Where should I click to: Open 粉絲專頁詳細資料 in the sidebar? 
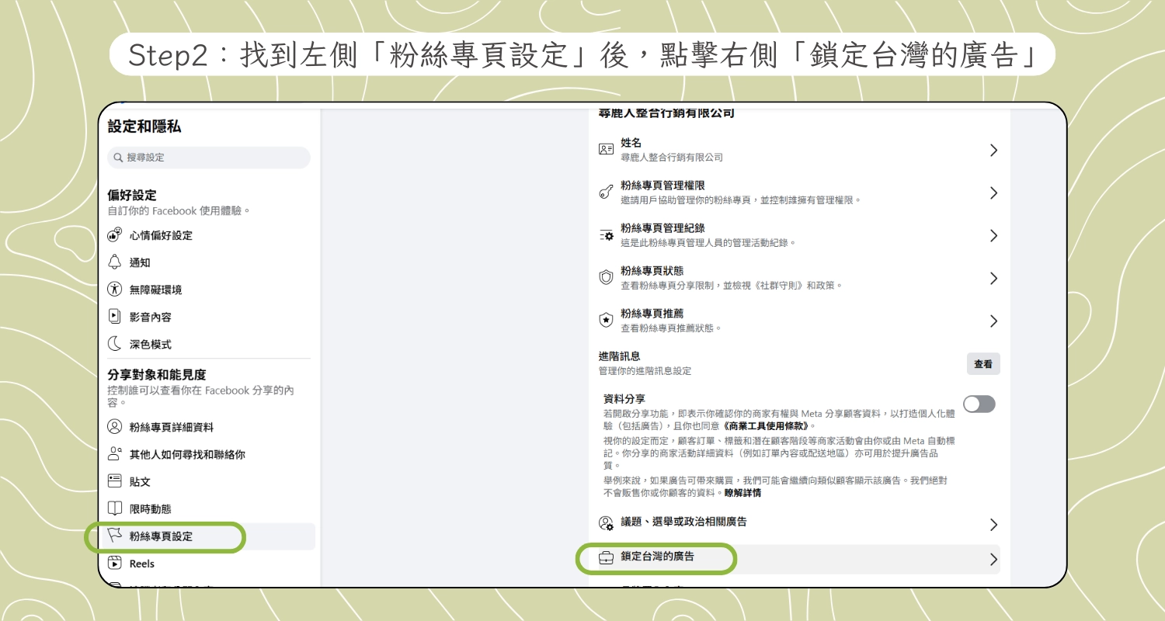(171, 427)
